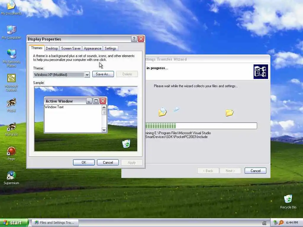Open the Screen Saver tab
The image size is (303, 227).
(x=71, y=48)
